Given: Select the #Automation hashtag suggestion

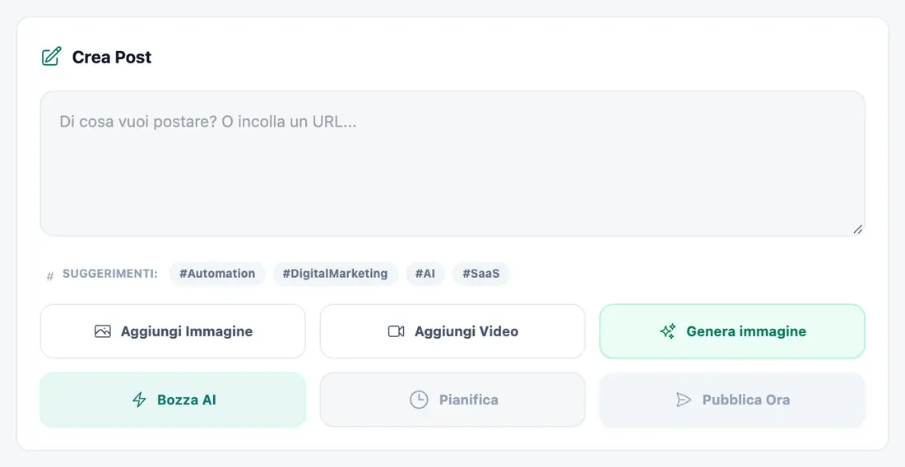Looking at the screenshot, I should pyautogui.click(x=217, y=273).
